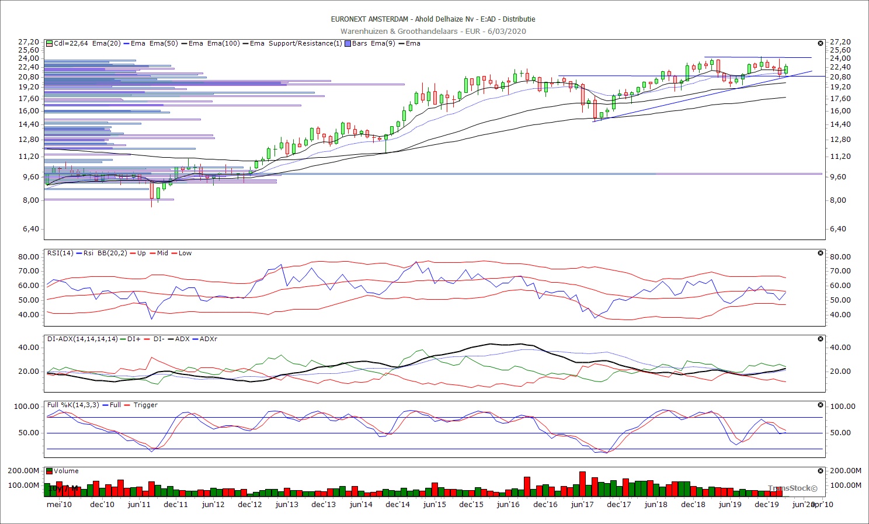Viewport: 869px width, 524px height.
Task: Click the Warenhuizen & Groothandelaars subtitle
Action: pos(433,32)
